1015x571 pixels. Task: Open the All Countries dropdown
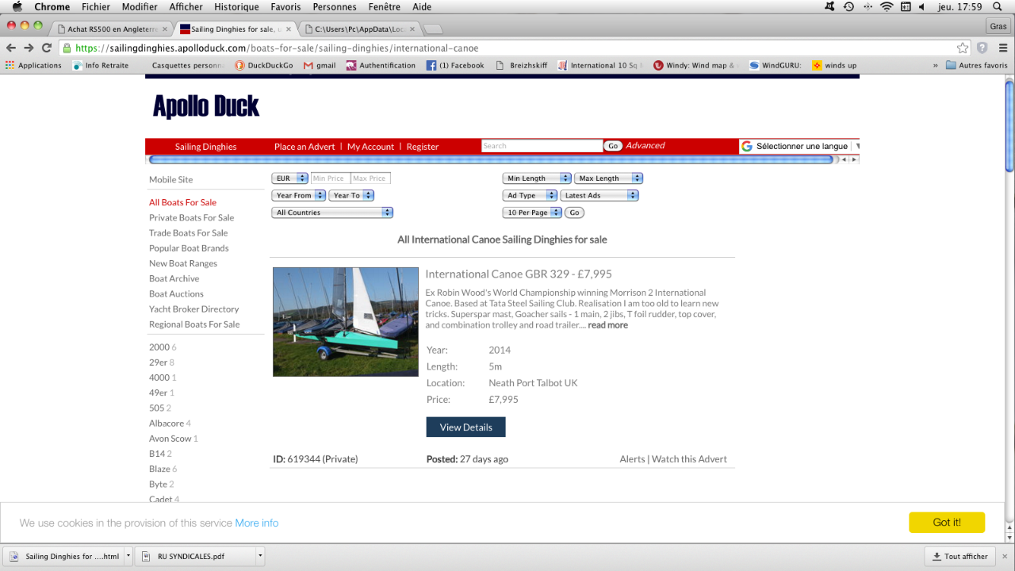tap(332, 213)
